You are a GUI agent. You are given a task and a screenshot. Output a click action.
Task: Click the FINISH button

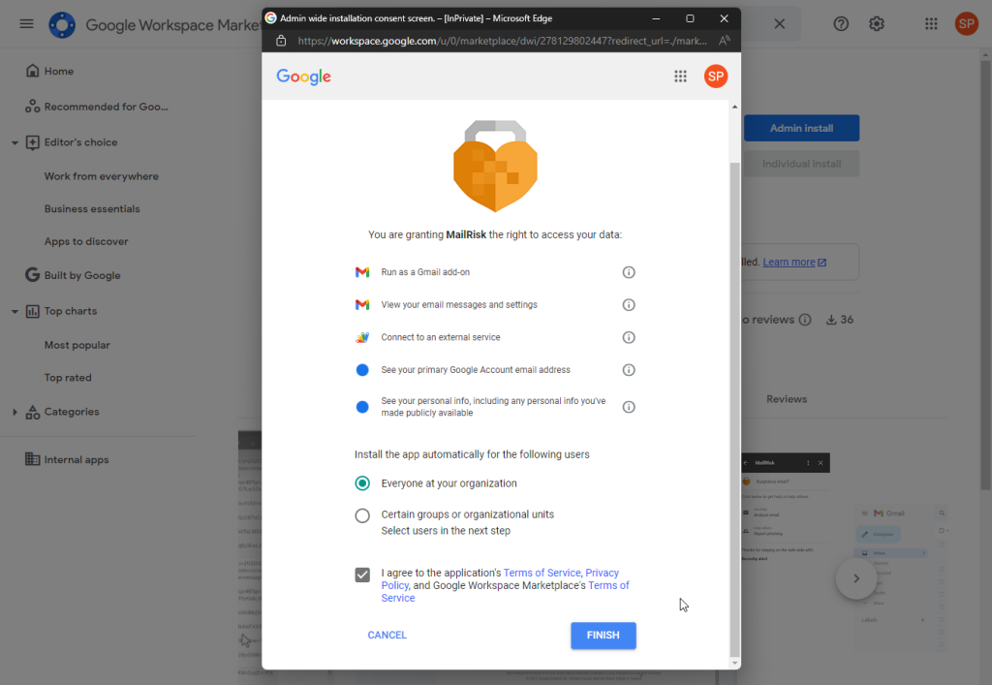pyautogui.click(x=603, y=636)
